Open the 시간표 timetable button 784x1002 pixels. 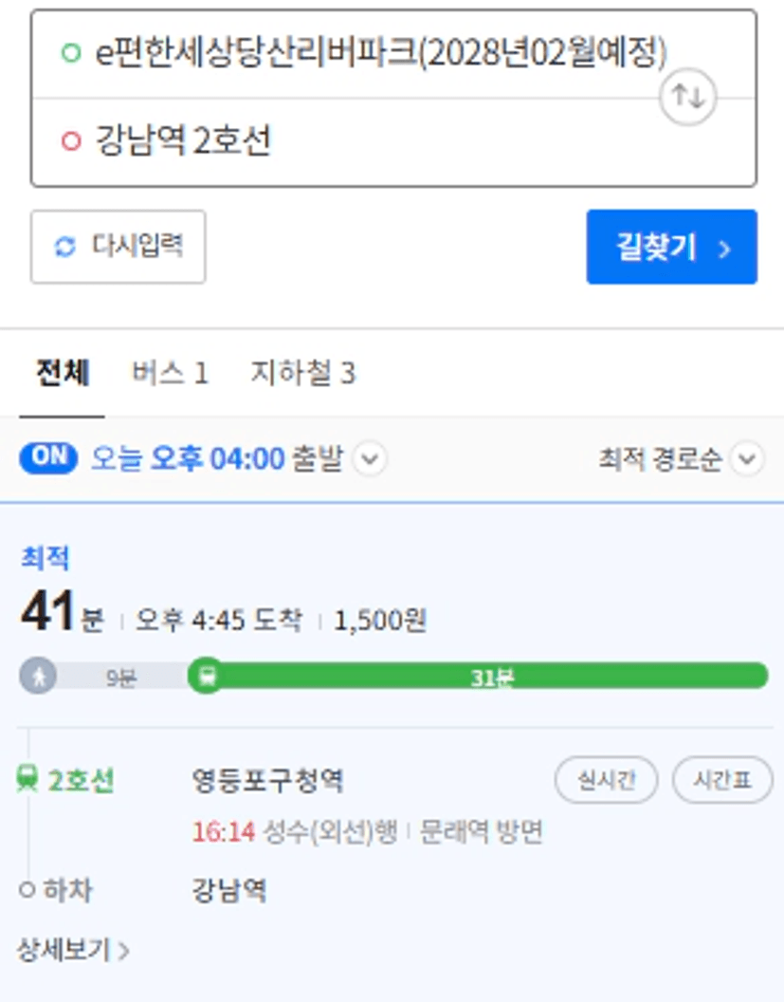(722, 780)
